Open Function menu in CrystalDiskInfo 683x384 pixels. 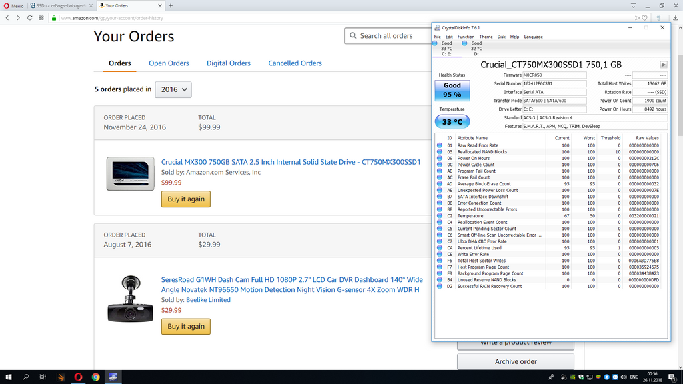(x=466, y=37)
